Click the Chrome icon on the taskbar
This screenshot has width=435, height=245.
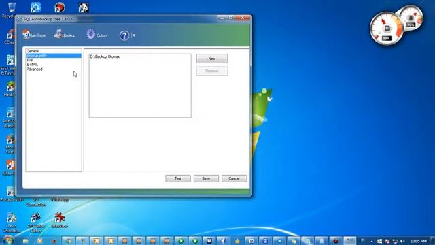point(68,241)
